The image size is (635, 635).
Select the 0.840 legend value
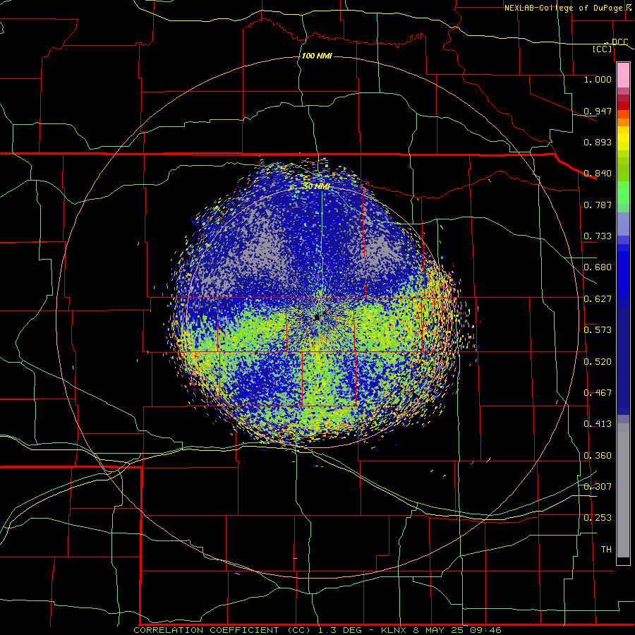pyautogui.click(x=598, y=174)
